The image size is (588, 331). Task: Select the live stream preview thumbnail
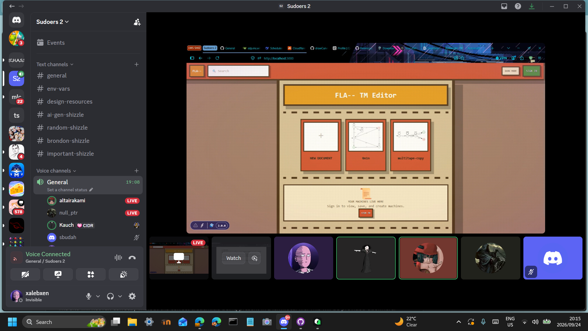(179, 258)
